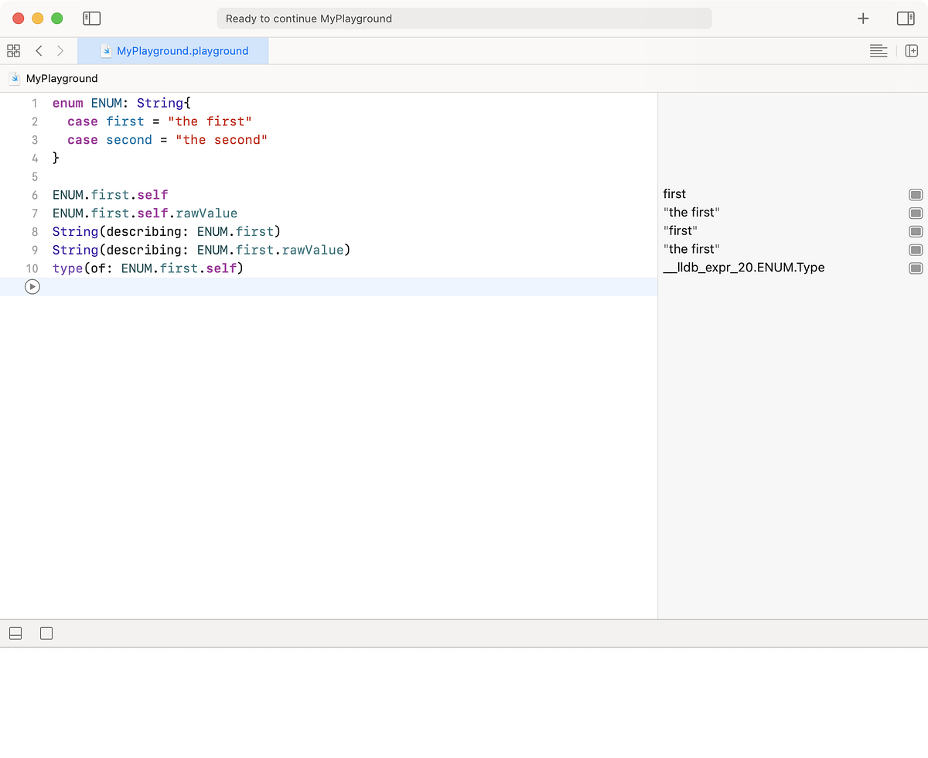Show Quick Look for the "first" result

pos(916,194)
